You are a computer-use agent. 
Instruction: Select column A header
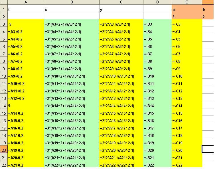click(x=26, y=2)
